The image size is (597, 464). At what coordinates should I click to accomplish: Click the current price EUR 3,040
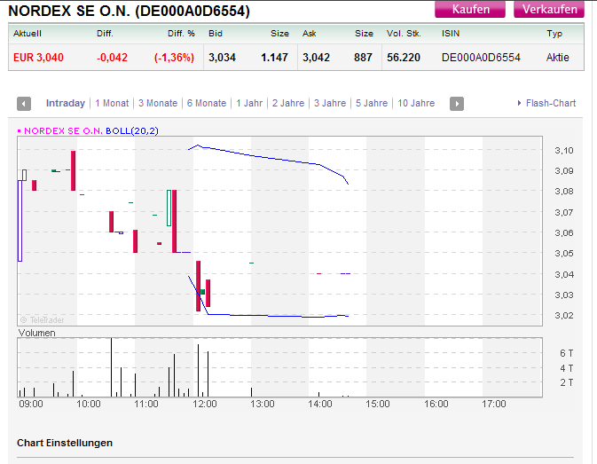pyautogui.click(x=38, y=58)
